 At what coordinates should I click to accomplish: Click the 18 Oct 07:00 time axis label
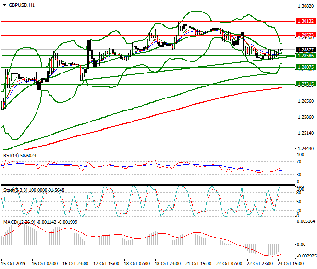[x=137, y=264]
